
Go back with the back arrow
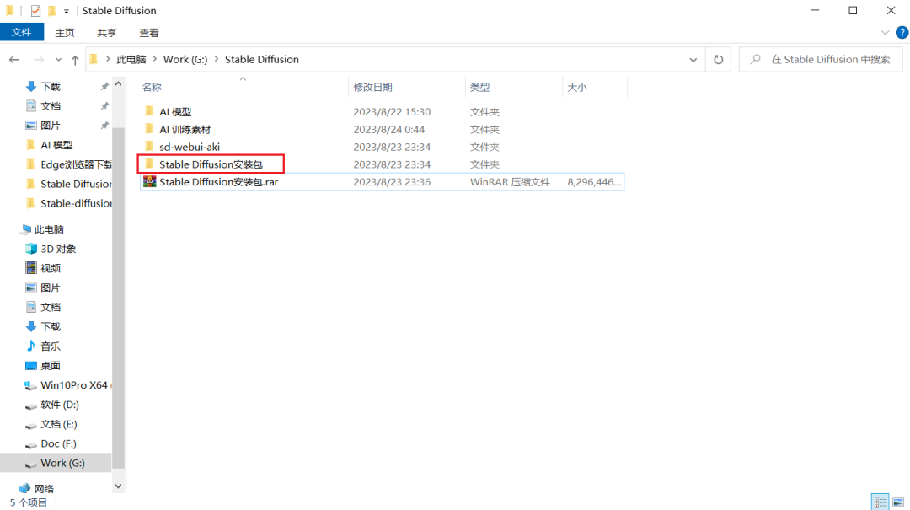tap(14, 59)
